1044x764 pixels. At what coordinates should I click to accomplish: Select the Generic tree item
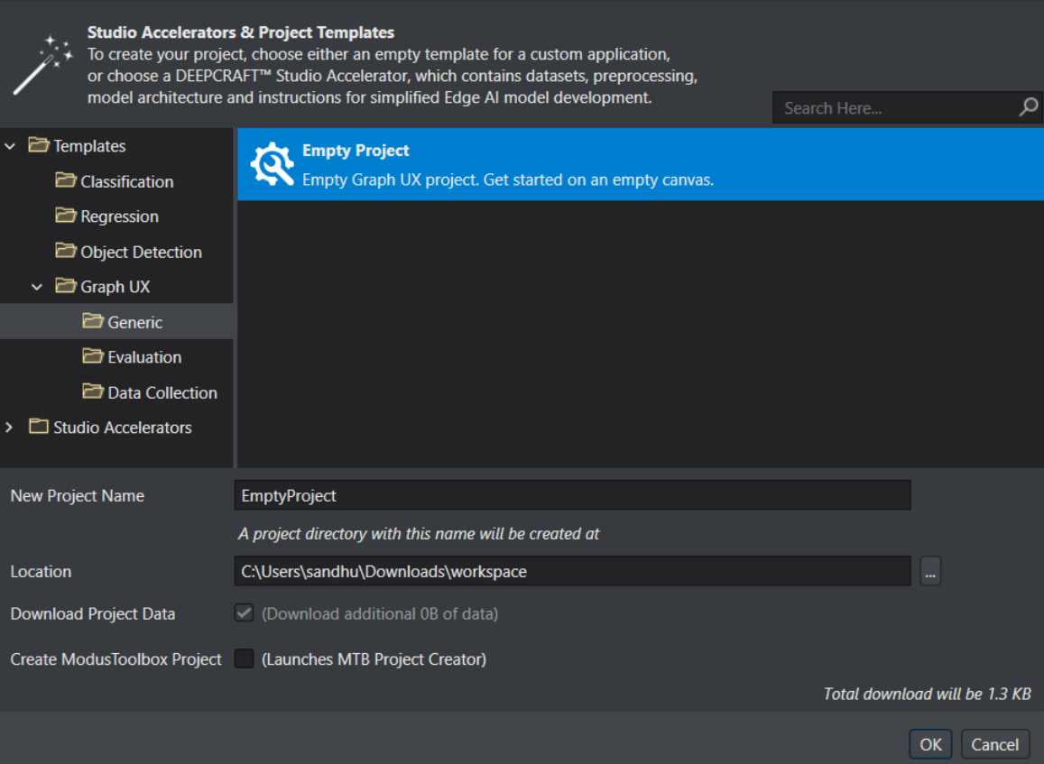pyautogui.click(x=134, y=322)
